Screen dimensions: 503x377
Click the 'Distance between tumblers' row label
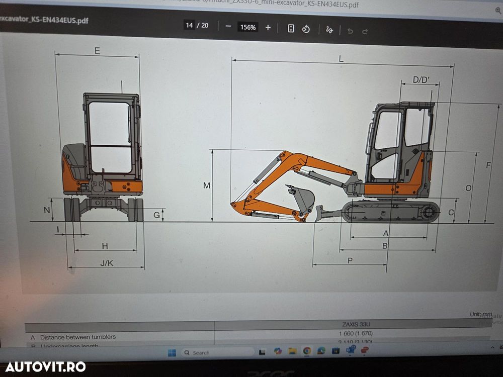pos(77,337)
